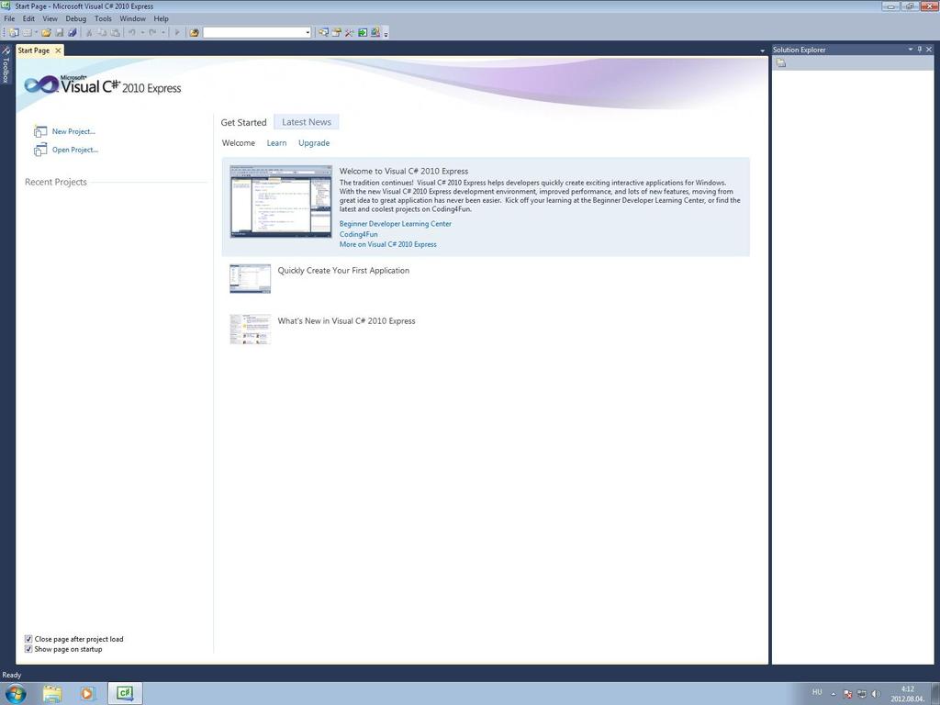Select the Upgrade sub-tab
Screen dimensions: 940x705
pos(314,142)
